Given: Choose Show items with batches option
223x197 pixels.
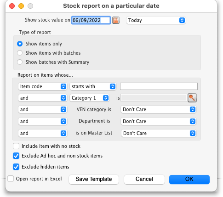Looking at the screenshot, I should 20,53.
